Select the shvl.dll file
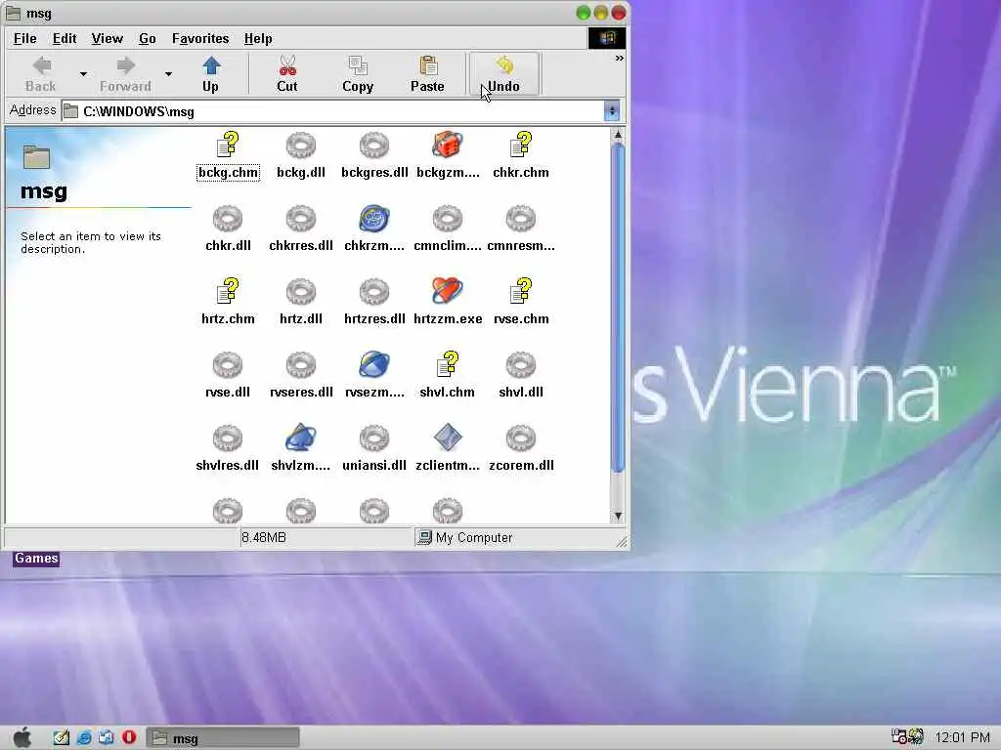Image resolution: width=1001 pixels, height=750 pixels. 521,376
